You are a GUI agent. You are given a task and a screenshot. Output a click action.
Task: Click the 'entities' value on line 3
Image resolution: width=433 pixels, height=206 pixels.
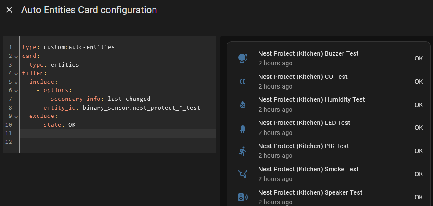tap(65, 65)
